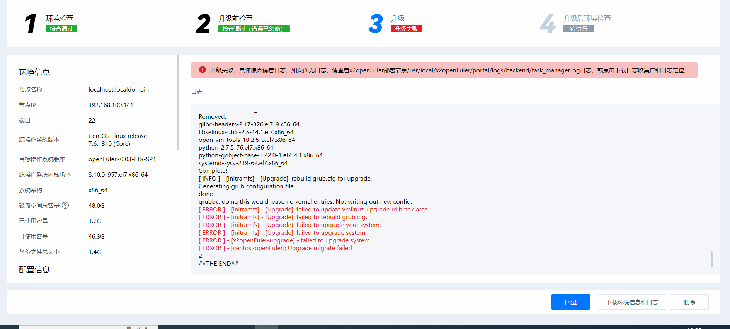730x329 pixels.
Task: Go to the 环境检查 step label
Action: tap(60, 18)
